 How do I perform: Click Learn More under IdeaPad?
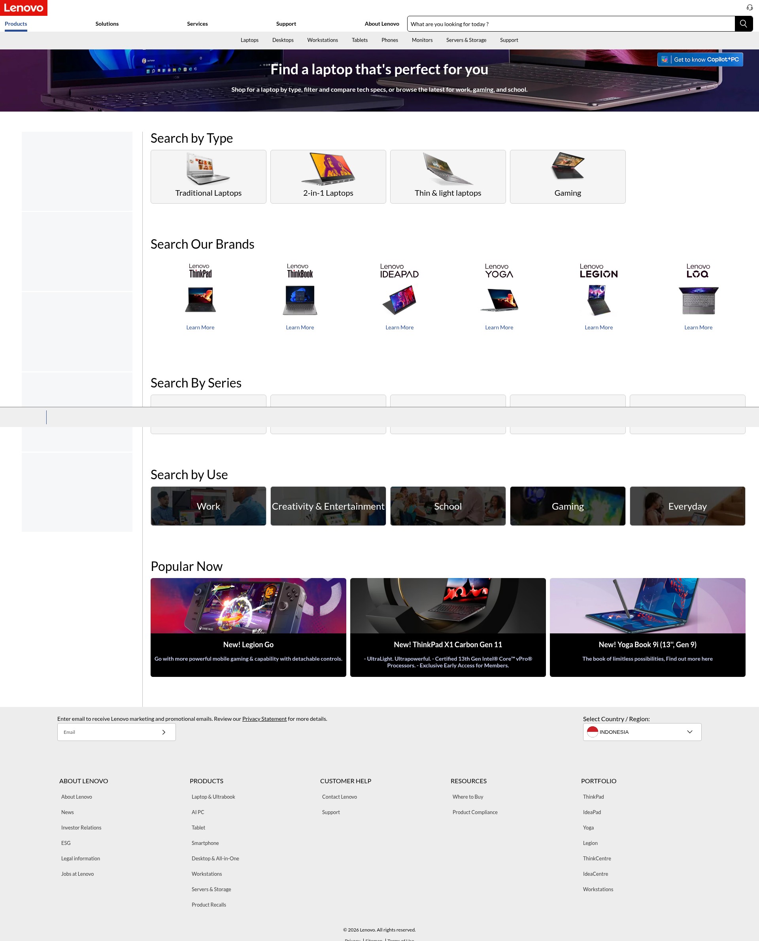399,327
